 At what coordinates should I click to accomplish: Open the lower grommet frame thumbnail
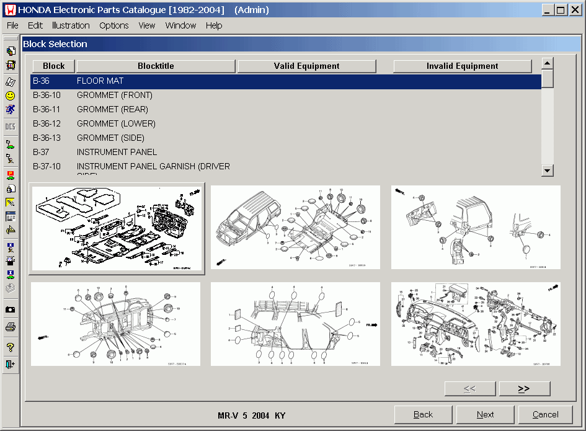click(115, 324)
